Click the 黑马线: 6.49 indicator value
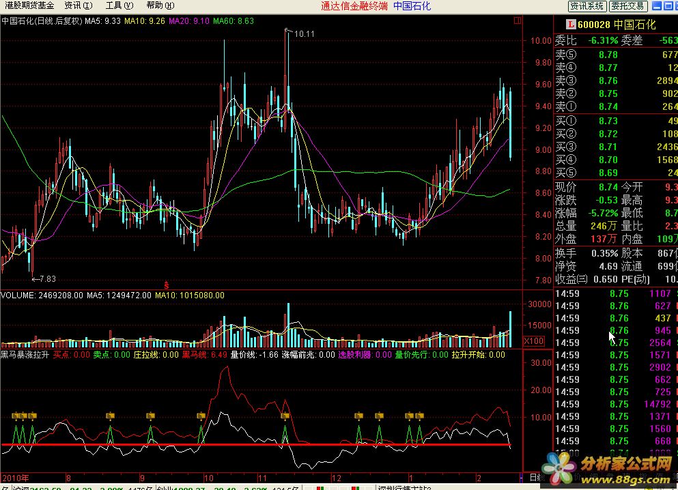678x490 pixels. click(205, 355)
